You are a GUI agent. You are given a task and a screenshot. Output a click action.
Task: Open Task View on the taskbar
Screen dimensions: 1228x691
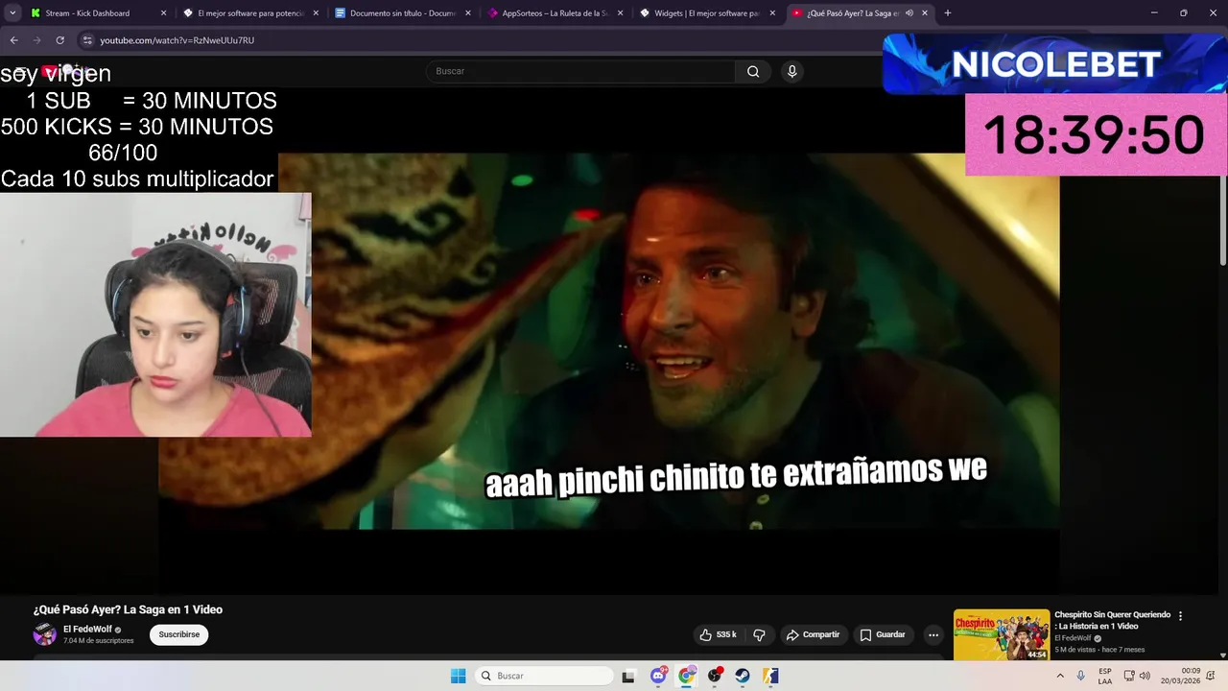coord(628,676)
